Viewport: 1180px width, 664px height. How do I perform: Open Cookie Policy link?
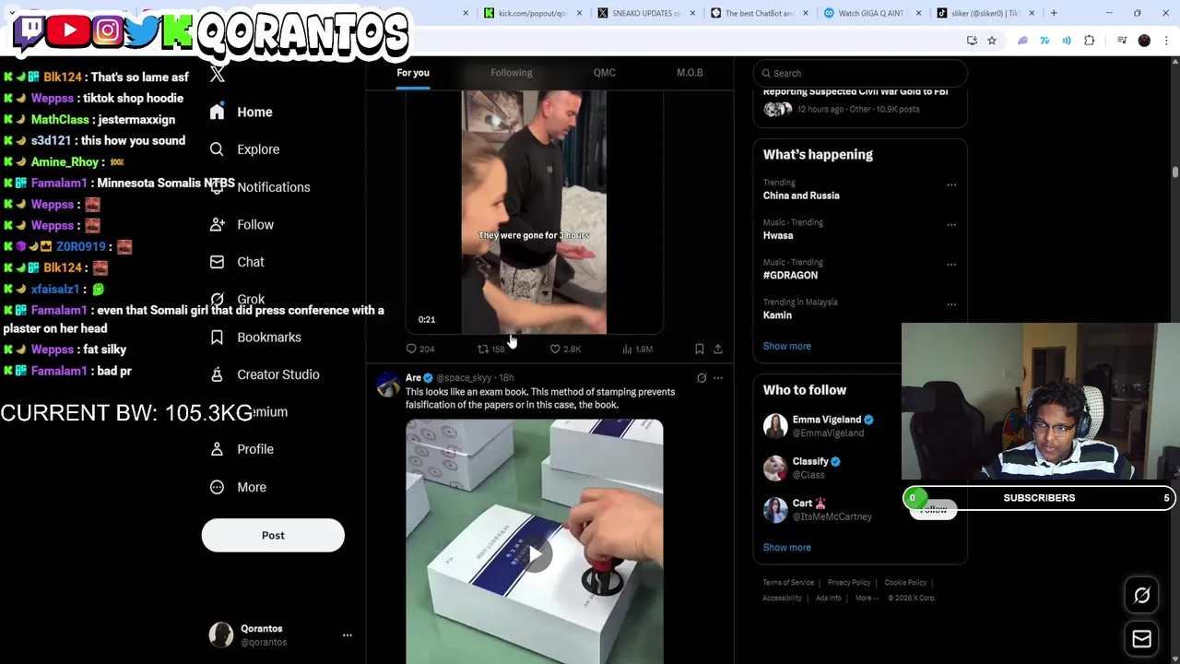(x=905, y=583)
